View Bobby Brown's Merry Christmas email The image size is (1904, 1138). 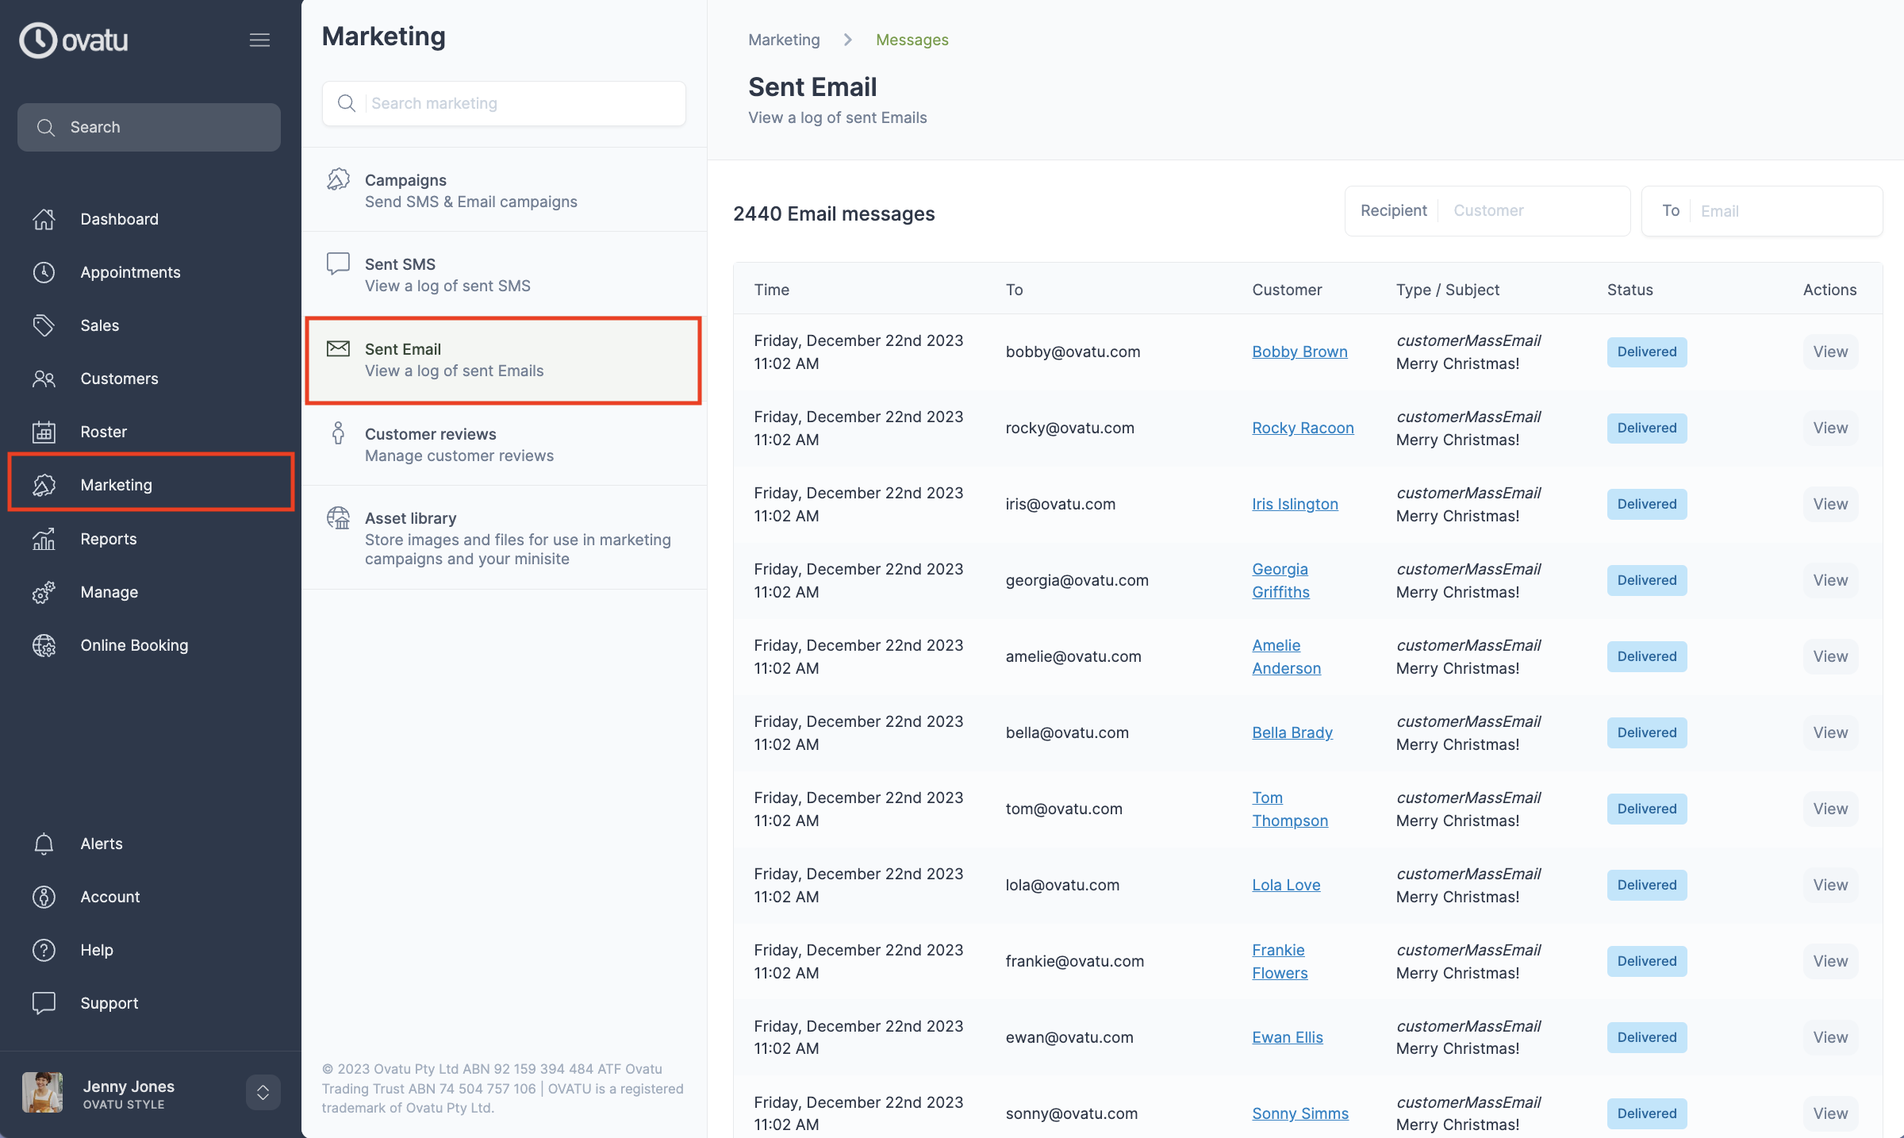coord(1829,352)
